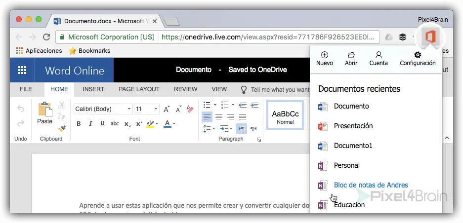Open the Office Online extension icon

430,37
